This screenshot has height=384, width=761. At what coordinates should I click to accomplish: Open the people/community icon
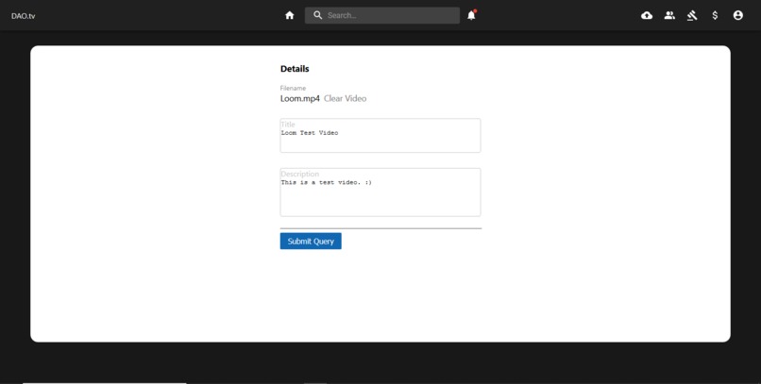669,15
